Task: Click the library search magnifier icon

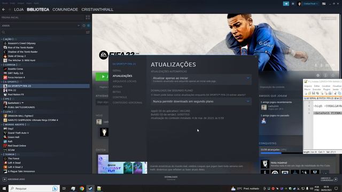Action: (x=4, y=32)
